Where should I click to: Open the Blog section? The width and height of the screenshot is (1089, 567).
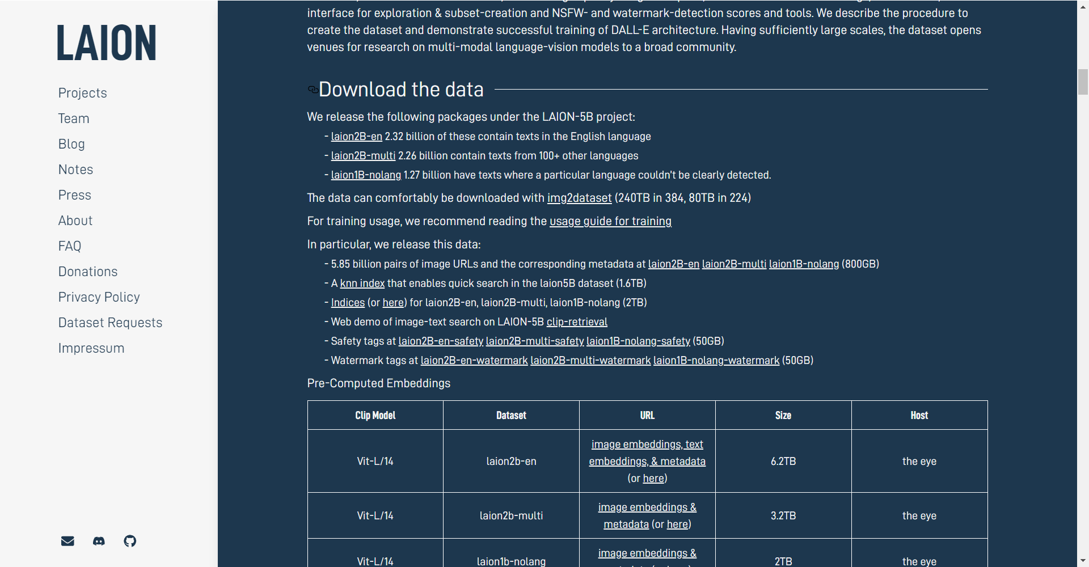pos(71,144)
